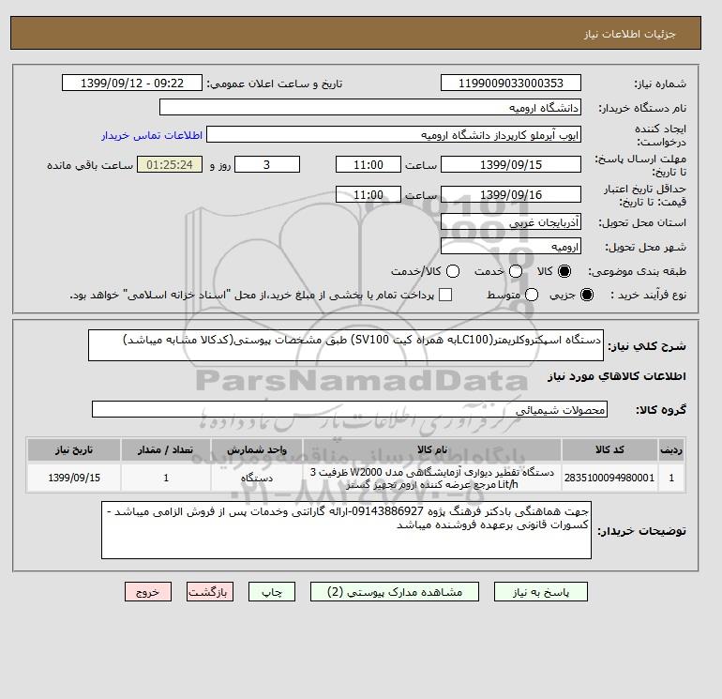Screen dimensions: 722x699
Task: Select the جزیی purchase type radio
Action: point(587,295)
